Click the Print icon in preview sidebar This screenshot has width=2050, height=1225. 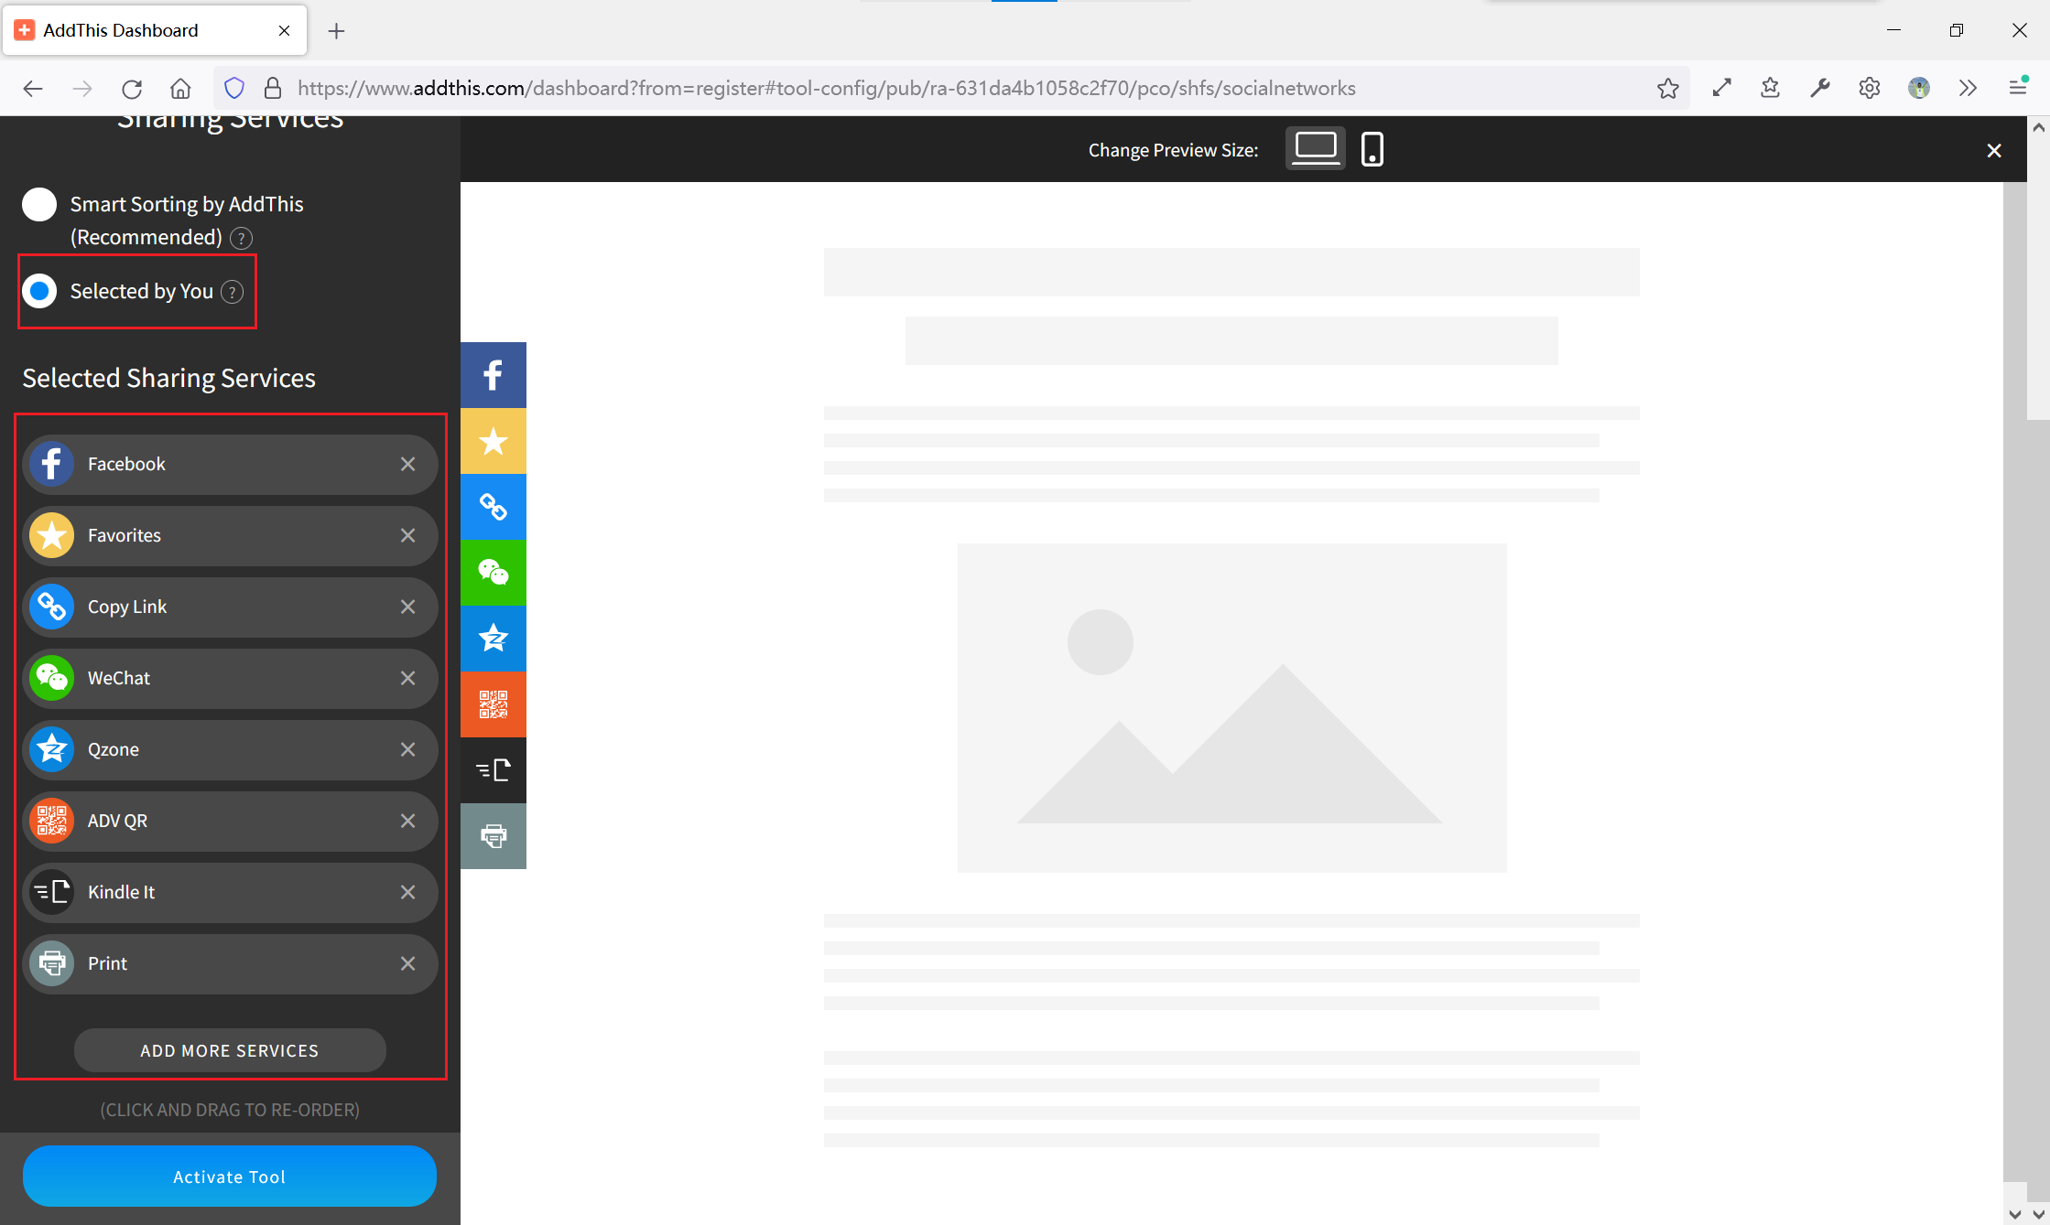[x=493, y=836]
